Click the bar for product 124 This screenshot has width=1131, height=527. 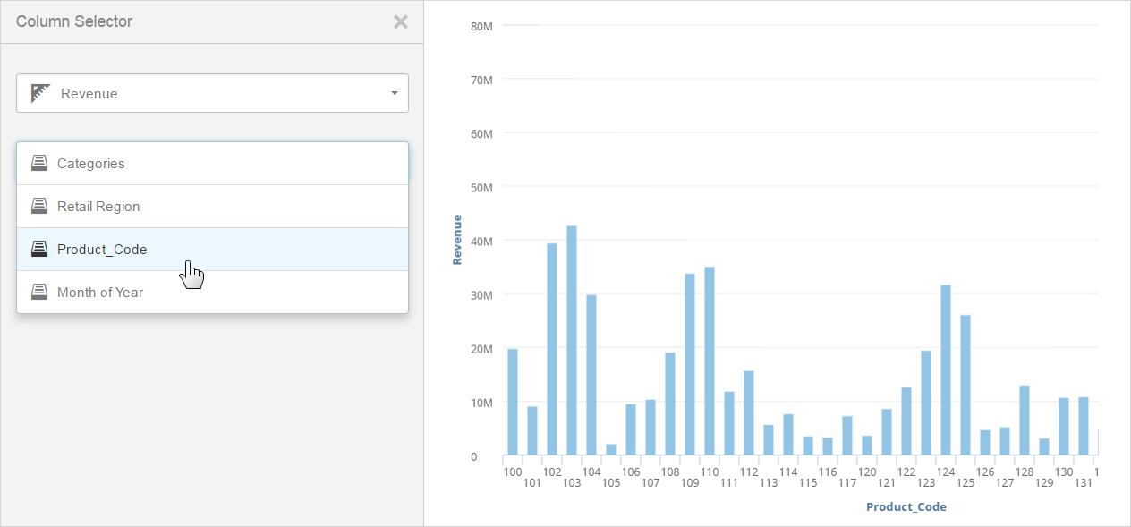946,370
